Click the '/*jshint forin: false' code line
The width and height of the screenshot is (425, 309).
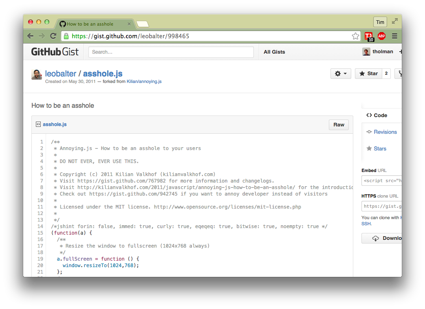(189, 226)
